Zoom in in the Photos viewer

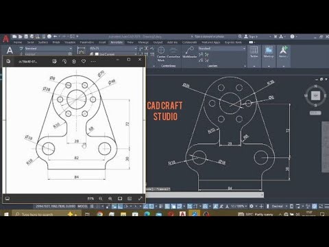coord(110,198)
